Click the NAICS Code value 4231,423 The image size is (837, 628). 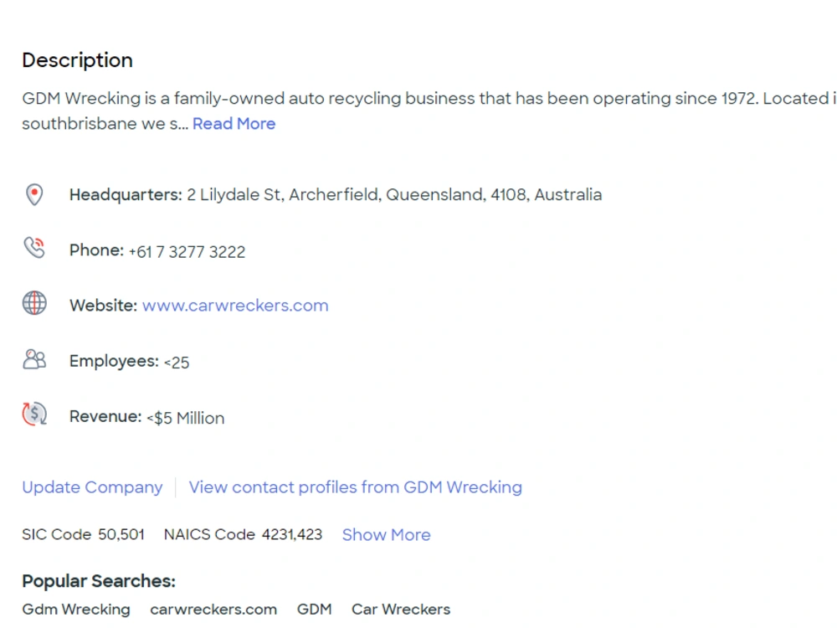point(292,534)
